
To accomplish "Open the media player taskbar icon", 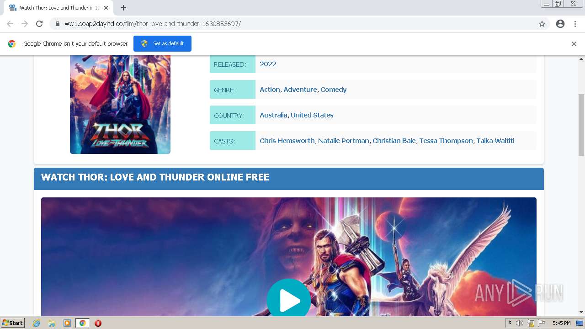I will [67, 323].
